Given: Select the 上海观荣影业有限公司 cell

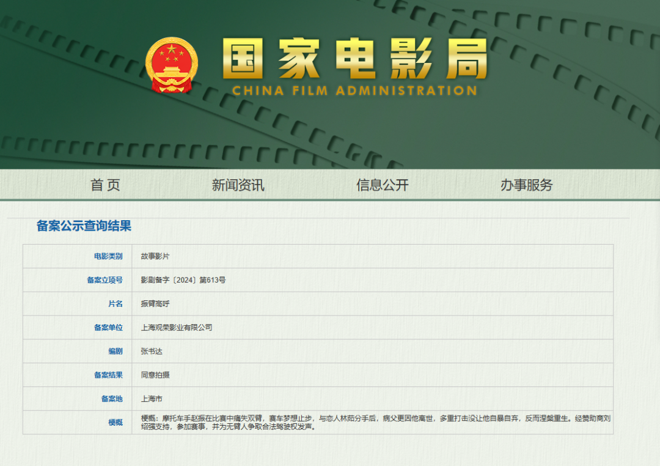Looking at the screenshot, I should (x=177, y=327).
